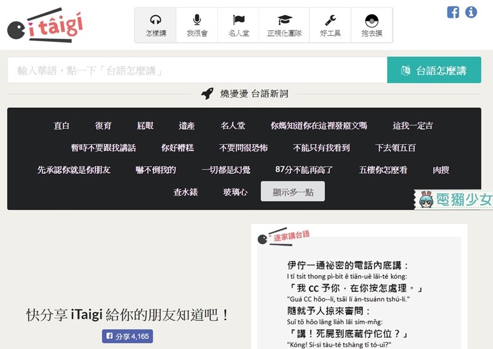
Task: Open the phrase 這我一定吉
Action: 413,126
